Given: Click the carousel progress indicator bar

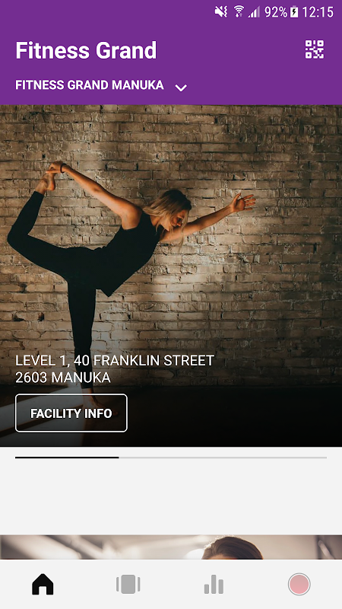Looking at the screenshot, I should [171, 458].
